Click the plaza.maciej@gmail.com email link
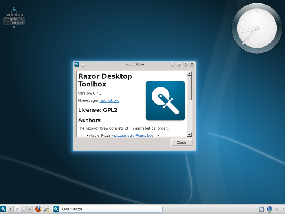Viewport: 285px width, 214px height. click(135, 135)
